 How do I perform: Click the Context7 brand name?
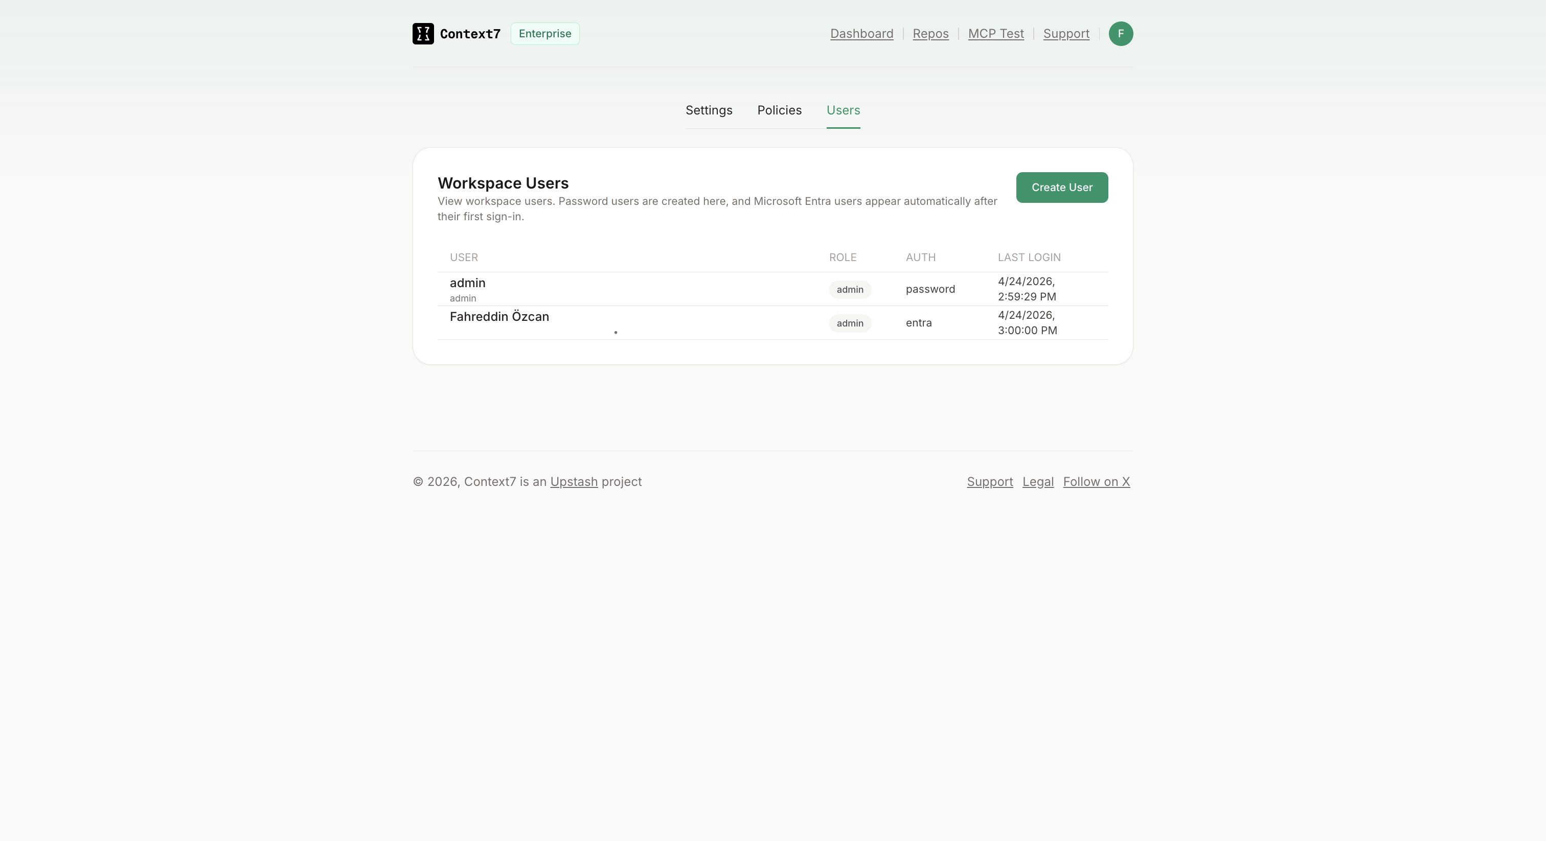coord(470,34)
